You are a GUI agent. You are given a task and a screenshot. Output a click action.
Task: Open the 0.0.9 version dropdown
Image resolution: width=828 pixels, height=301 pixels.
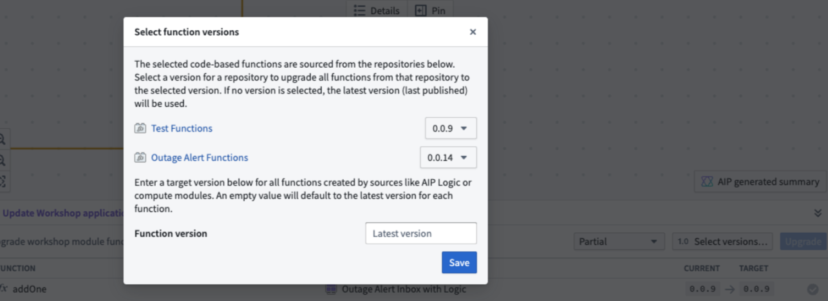[x=451, y=128]
